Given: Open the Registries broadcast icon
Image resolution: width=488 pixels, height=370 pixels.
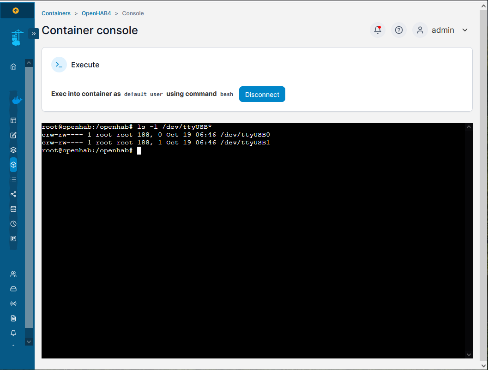Looking at the screenshot, I should pos(13,304).
